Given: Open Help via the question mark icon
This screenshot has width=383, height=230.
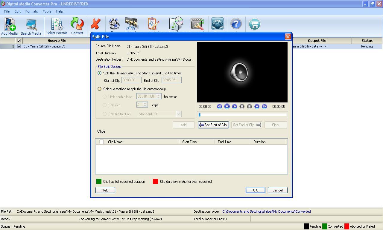Looking at the screenshot, I should pyautogui.click(x=236, y=24).
